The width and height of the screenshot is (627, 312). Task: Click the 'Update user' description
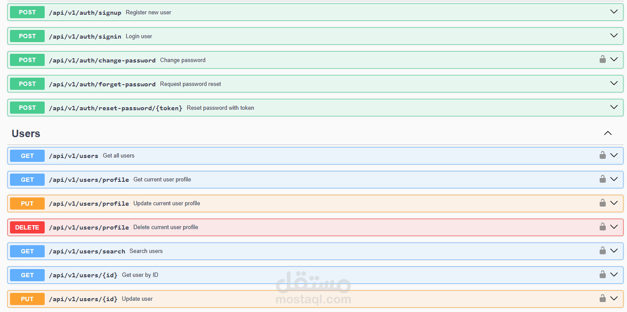tap(137, 299)
